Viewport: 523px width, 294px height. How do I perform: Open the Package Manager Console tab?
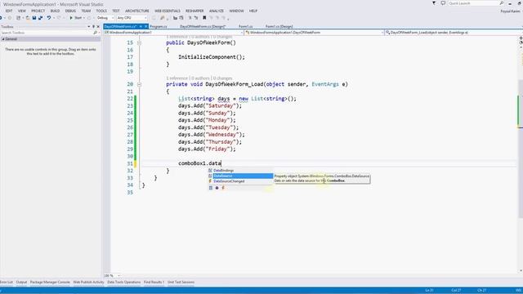pyautogui.click(x=50, y=283)
